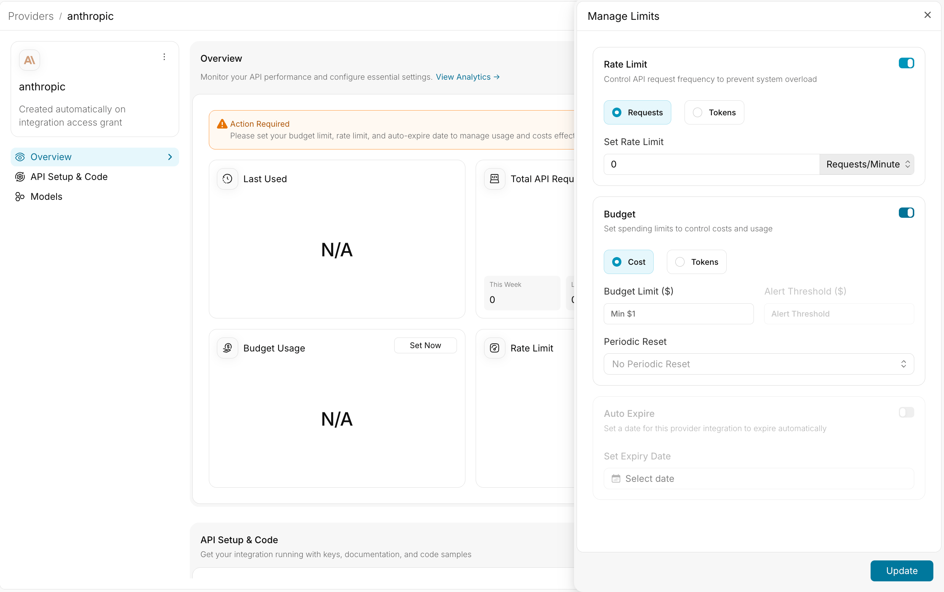Screen dimensions: 944x592
Task: Select the Requests rate limit option
Action: tap(637, 112)
